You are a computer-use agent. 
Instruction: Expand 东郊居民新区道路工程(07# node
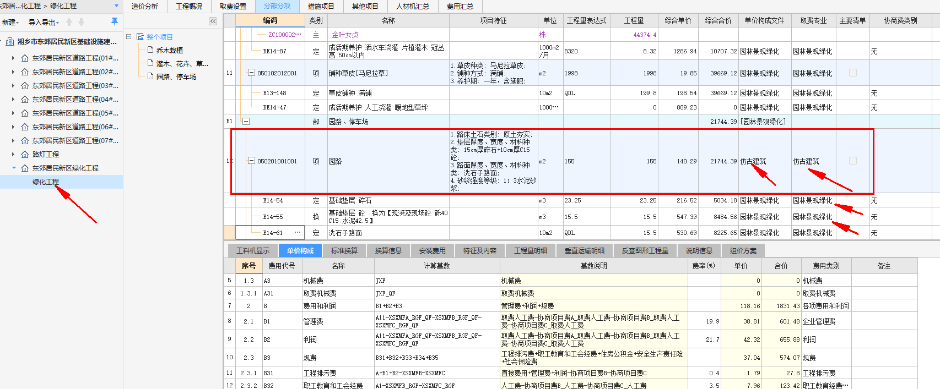13,140
